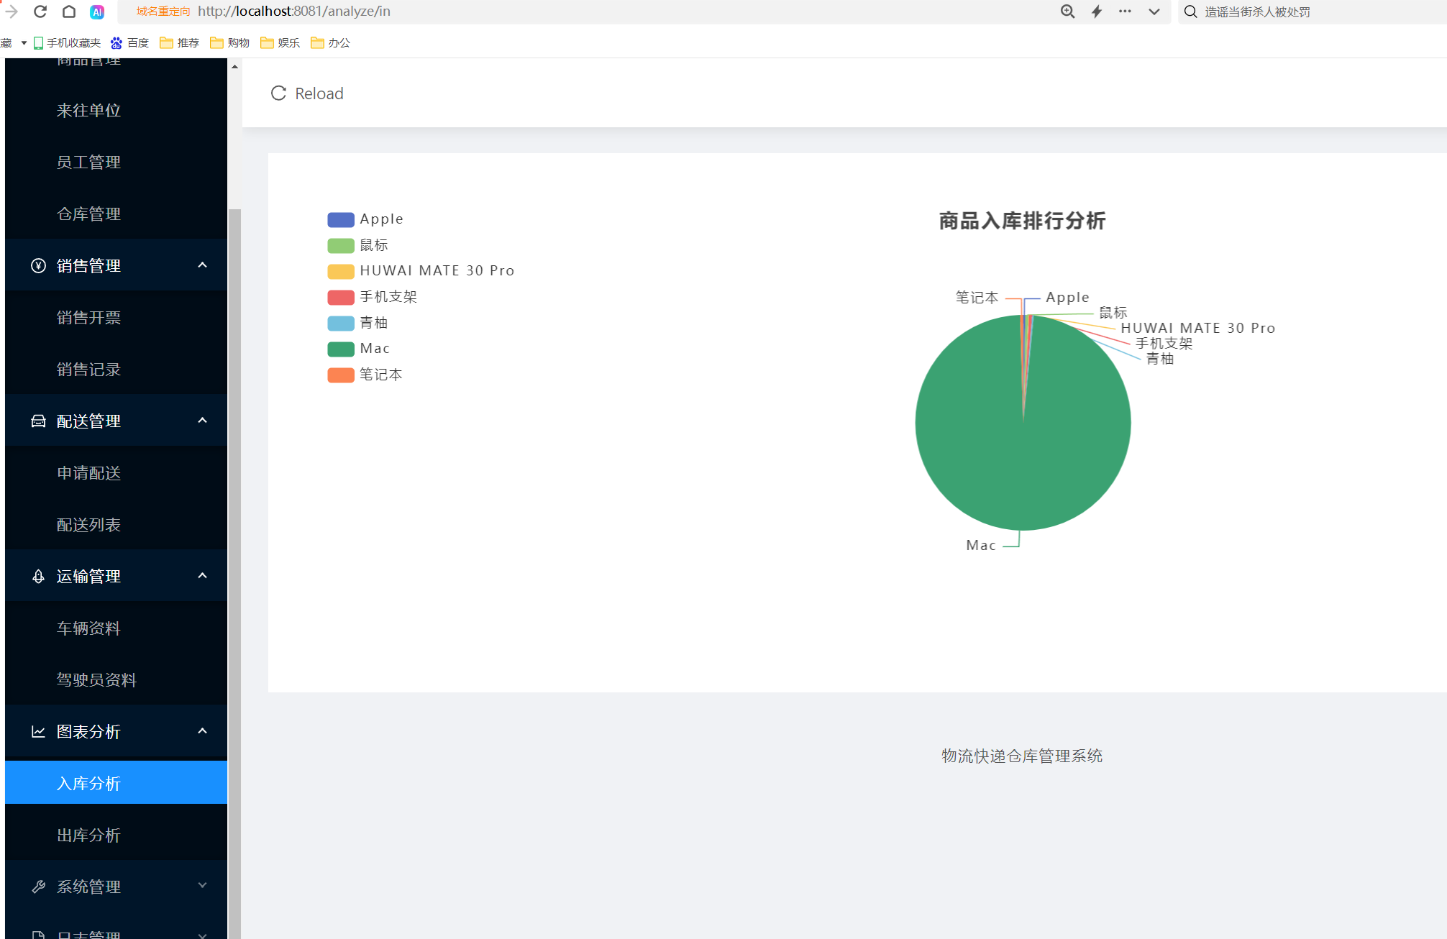This screenshot has height=939, width=1447.
Task: Click the lightning bolt toolbar icon
Action: [1096, 12]
